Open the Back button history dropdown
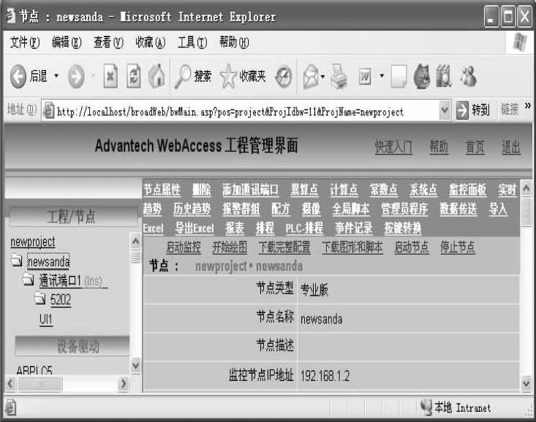 [x=56, y=76]
